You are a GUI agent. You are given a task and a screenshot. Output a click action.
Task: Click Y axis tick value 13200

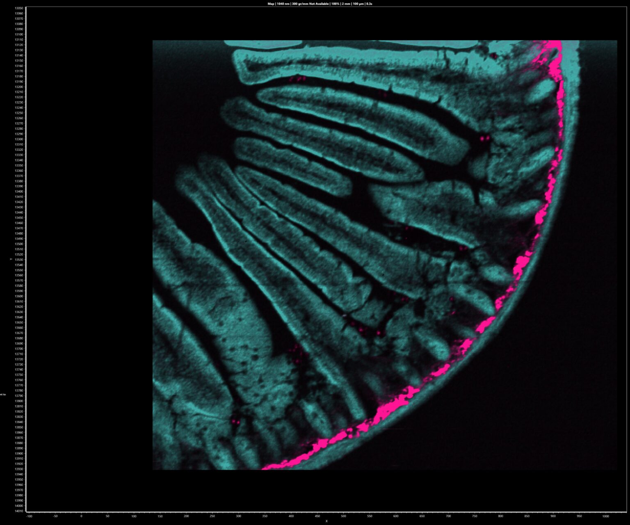point(19,87)
